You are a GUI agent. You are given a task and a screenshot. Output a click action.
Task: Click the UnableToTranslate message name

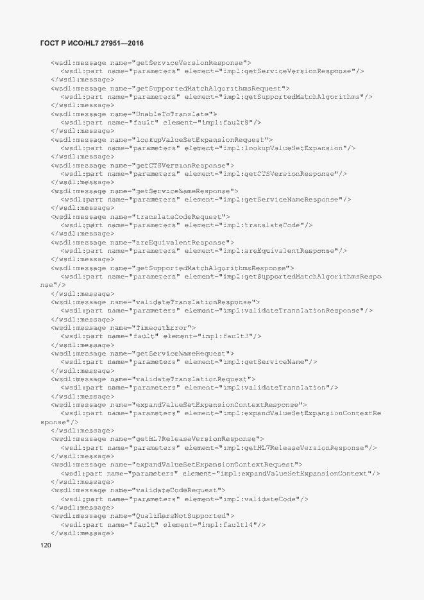(x=173, y=114)
